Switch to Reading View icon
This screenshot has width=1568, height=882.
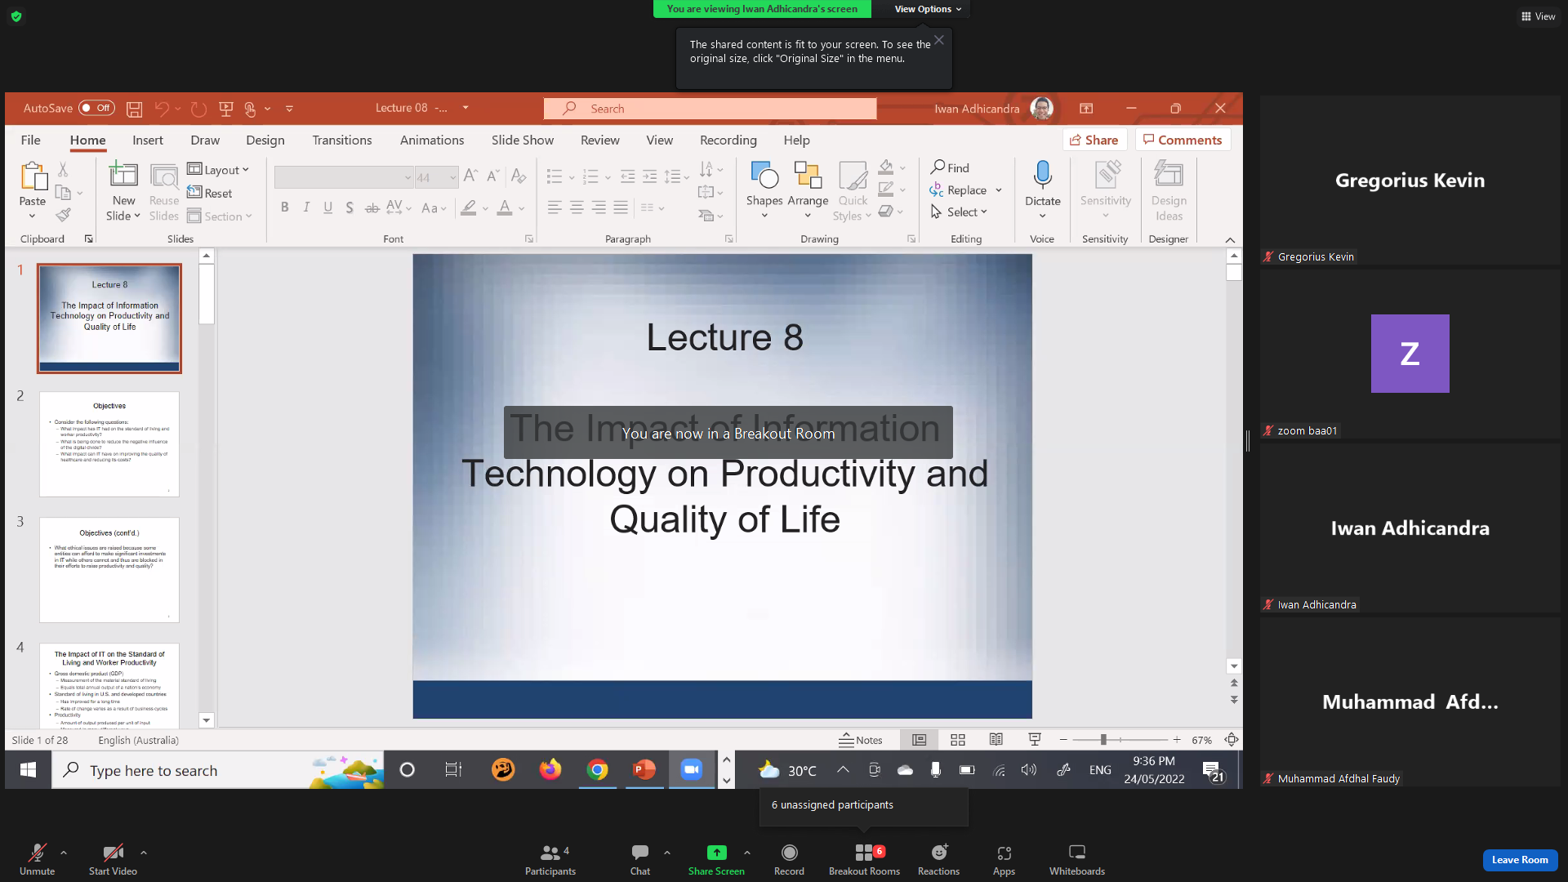pos(996,740)
